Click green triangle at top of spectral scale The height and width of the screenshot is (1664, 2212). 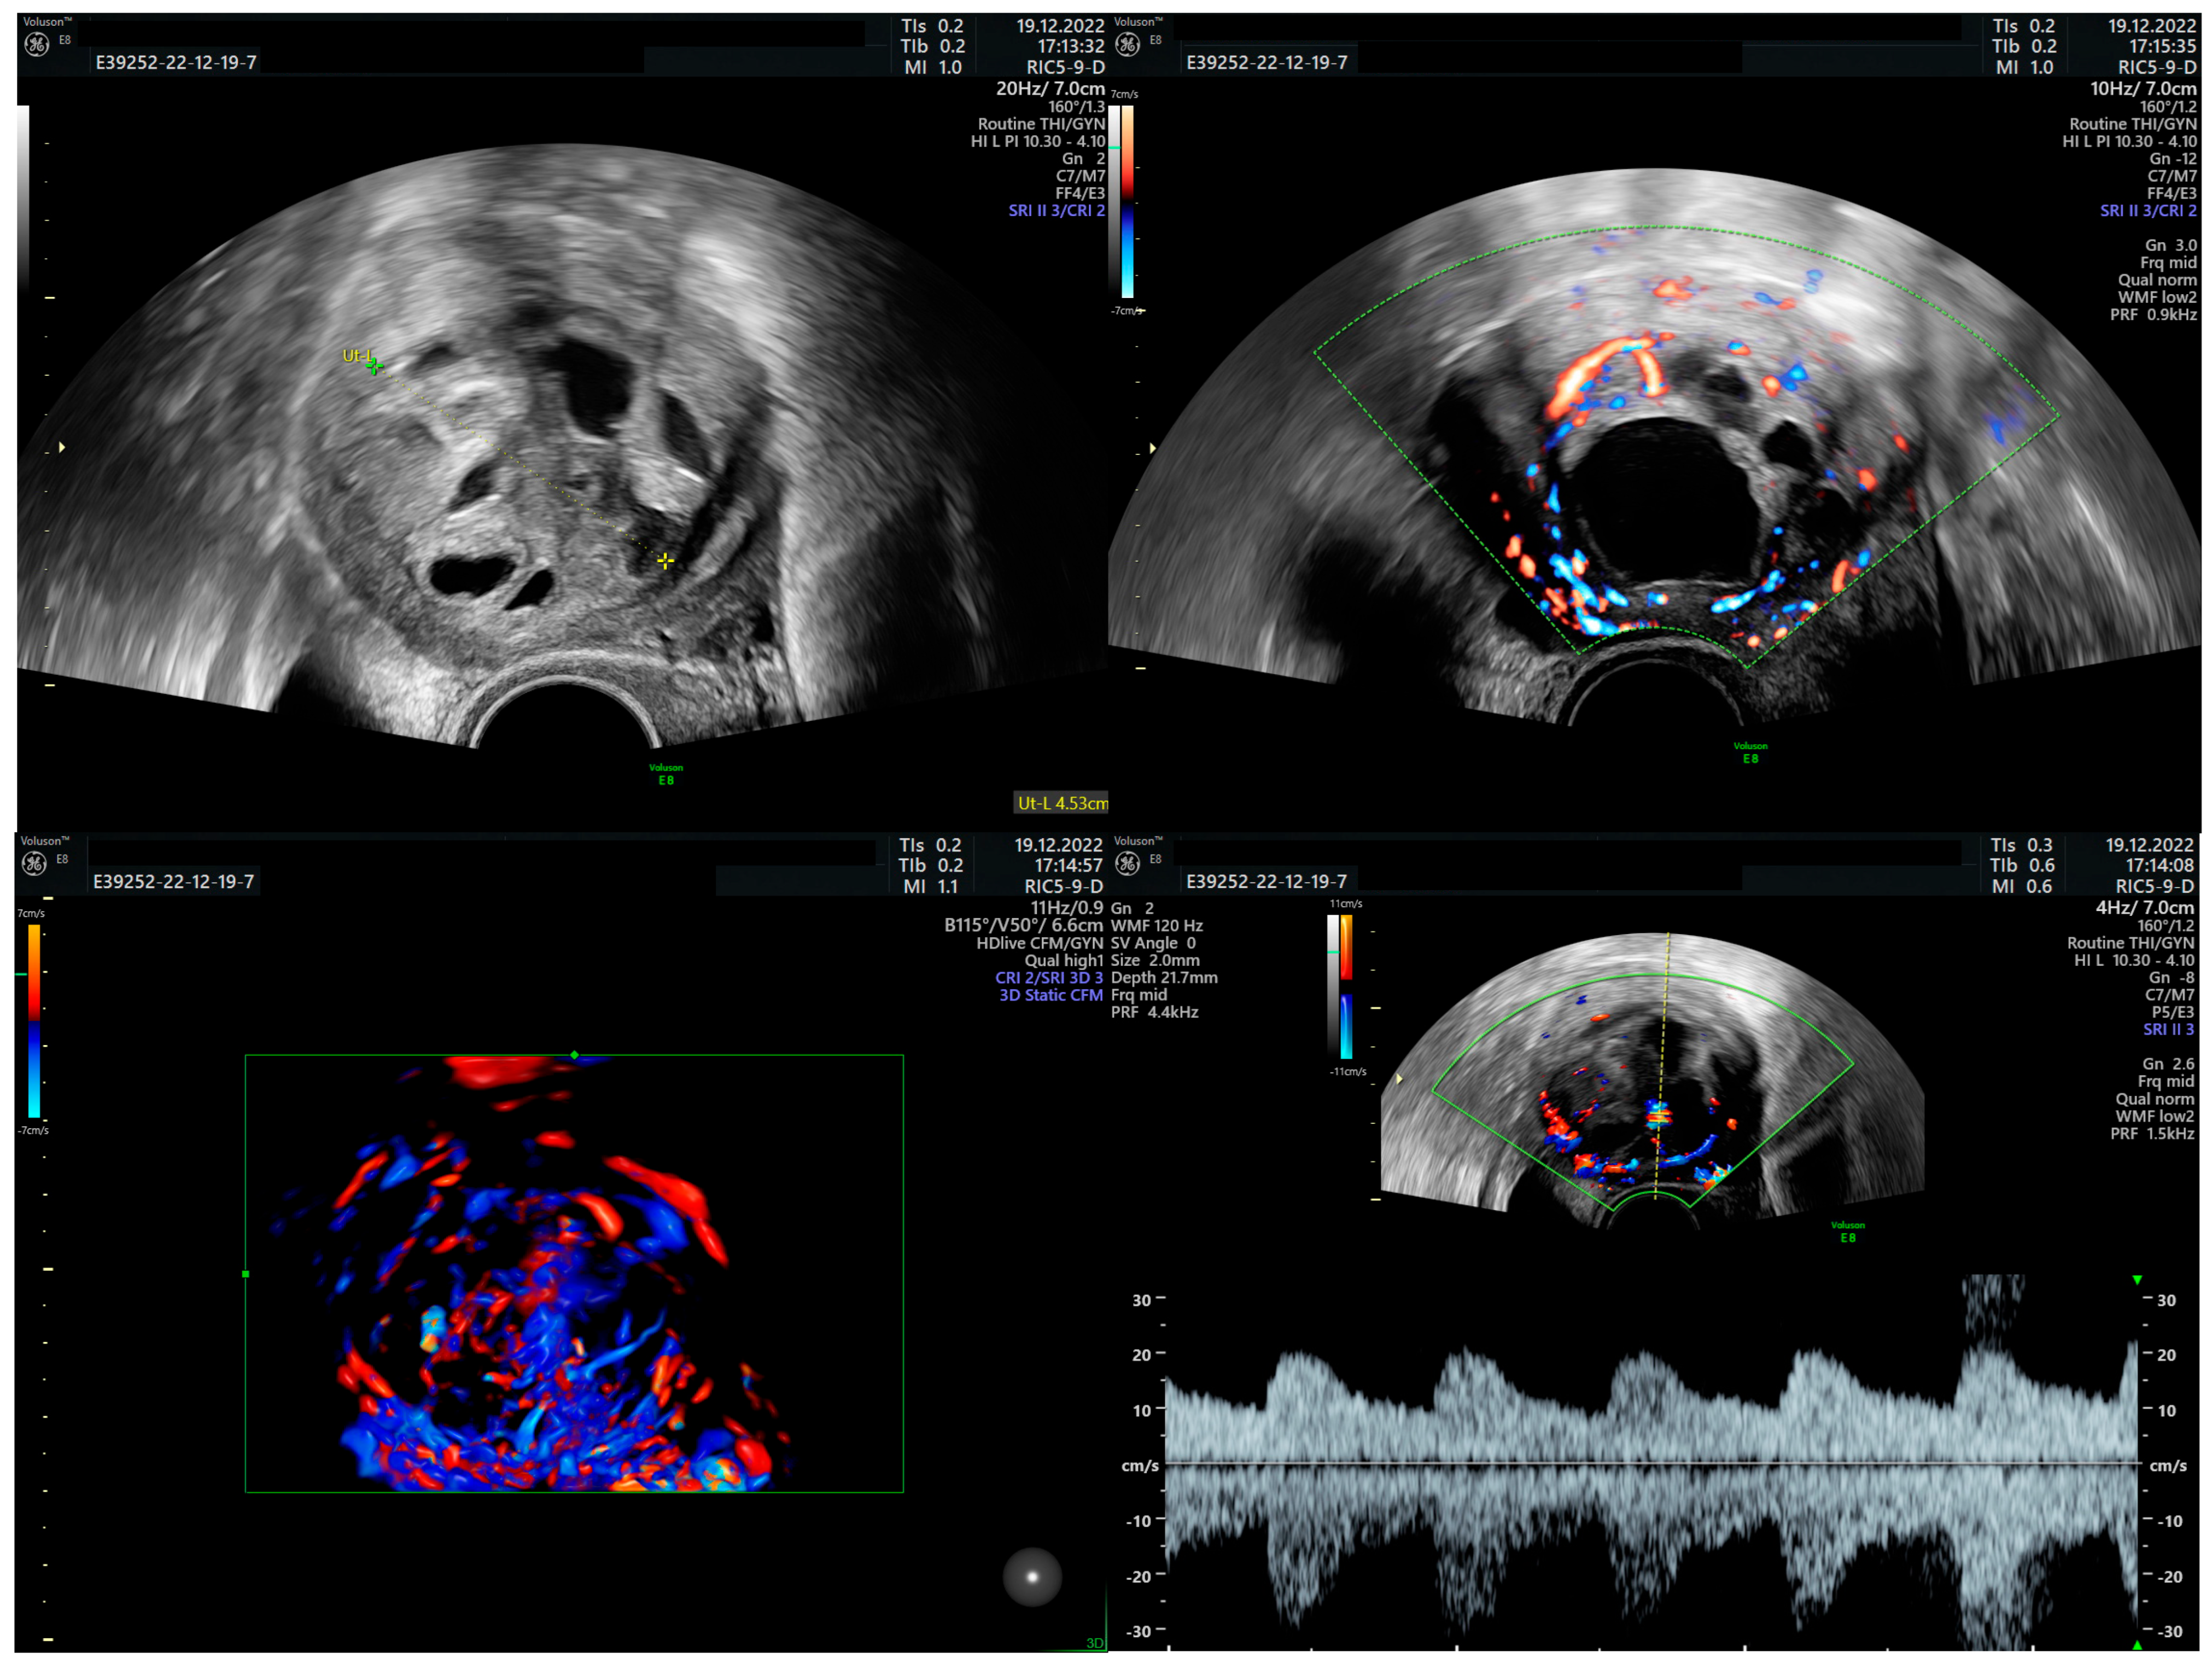tap(2137, 1280)
